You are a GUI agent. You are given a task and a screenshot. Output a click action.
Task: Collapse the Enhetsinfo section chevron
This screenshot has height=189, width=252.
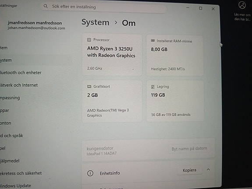click(208, 170)
